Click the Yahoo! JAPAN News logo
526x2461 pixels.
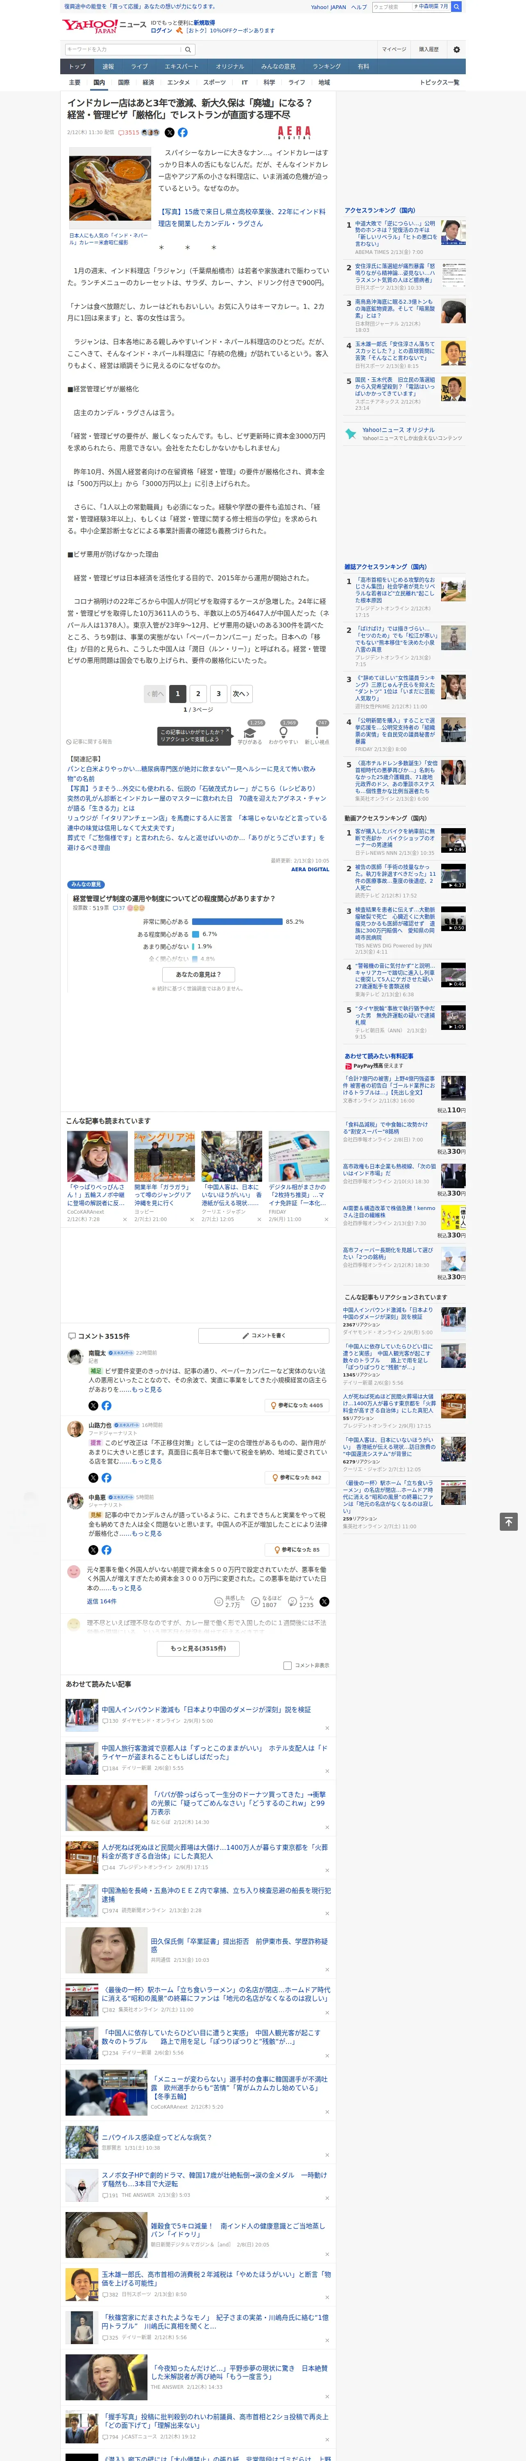(104, 26)
